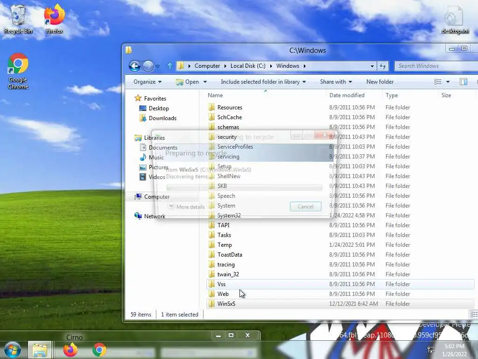Screen dimensions: 478x359
Task: Select Computer in the navigation pane
Action: 152,197
